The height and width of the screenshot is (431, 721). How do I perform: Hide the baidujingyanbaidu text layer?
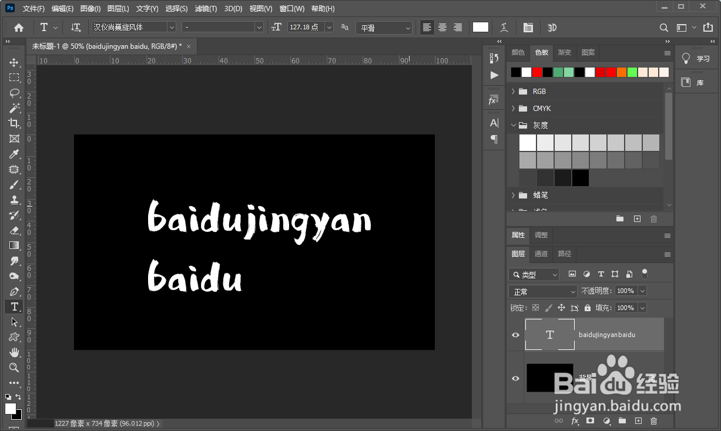[x=515, y=335]
